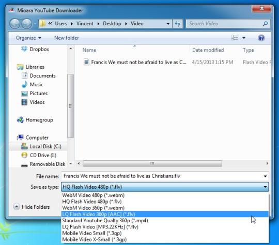Viewport: 279px width, 245px height.
Task: Click horizontal scroll right arrow
Action: tap(267, 163)
